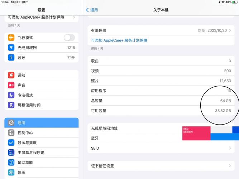Expand sidebar AppleCare+ row chevron
The image size is (239, 179).
coord(74,17)
